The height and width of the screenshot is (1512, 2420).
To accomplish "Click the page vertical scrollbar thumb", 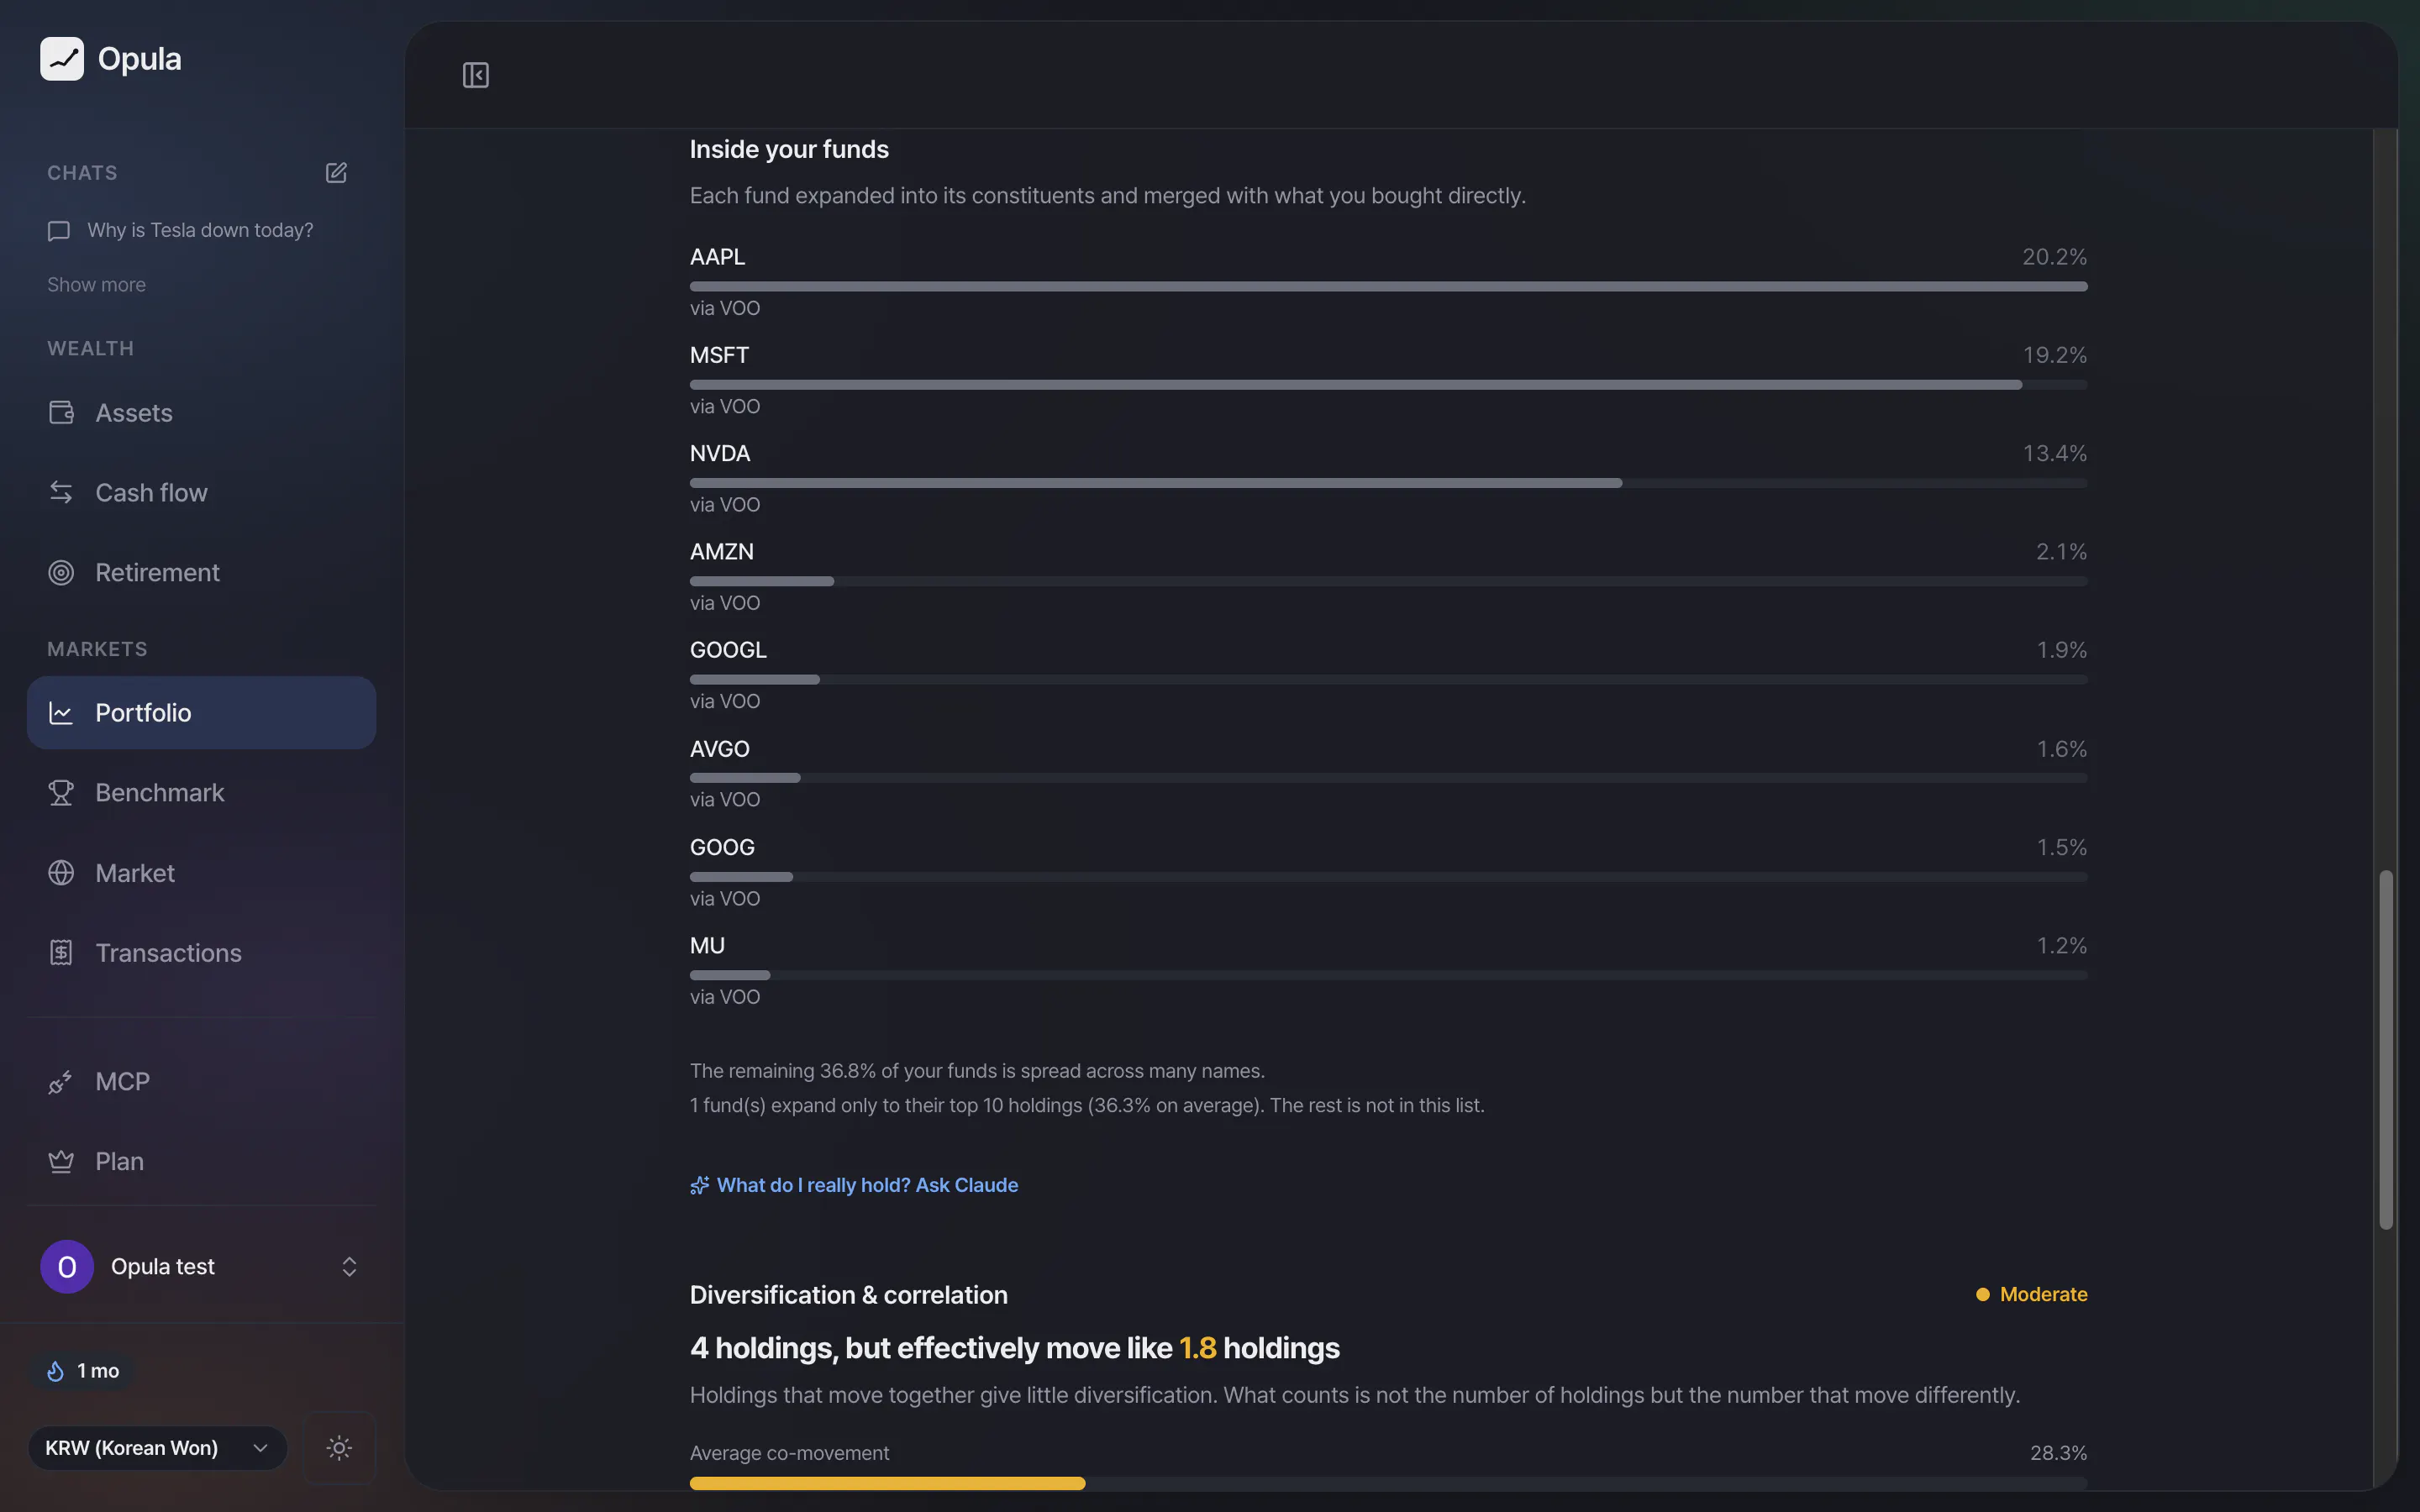I will [2386, 1049].
